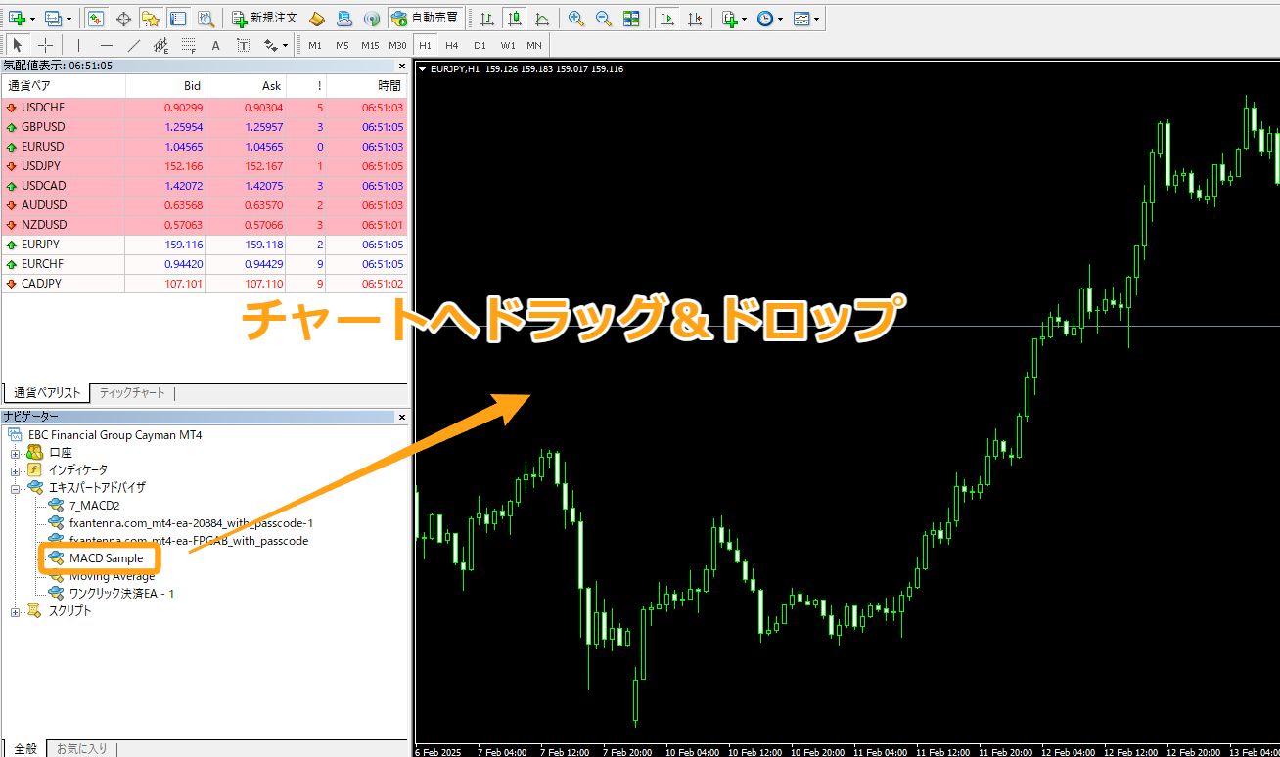Select the 7_MACD2 expert advisor
This screenshot has height=757, width=1280.
click(94, 506)
